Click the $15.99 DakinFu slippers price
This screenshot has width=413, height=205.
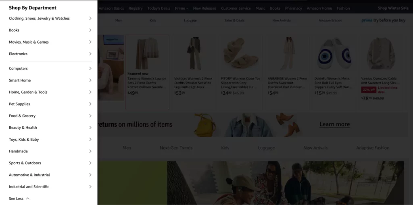(x=320, y=93)
